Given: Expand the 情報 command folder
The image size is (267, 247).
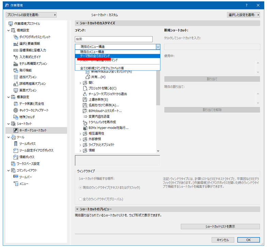Looking at the screenshot, I should [80, 151].
